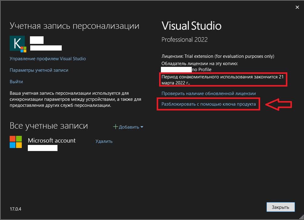Open the Добавить dropdown menu

[128, 127]
